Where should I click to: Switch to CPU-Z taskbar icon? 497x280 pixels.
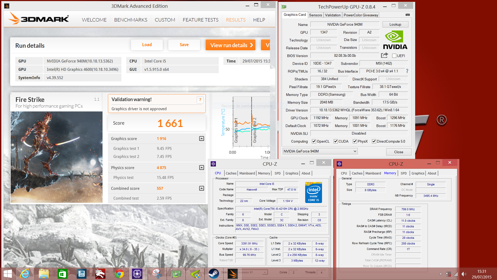[x=137, y=274]
